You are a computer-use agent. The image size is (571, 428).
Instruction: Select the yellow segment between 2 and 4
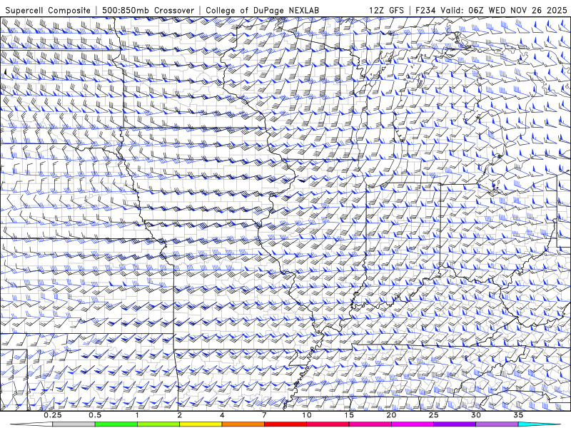201,424
